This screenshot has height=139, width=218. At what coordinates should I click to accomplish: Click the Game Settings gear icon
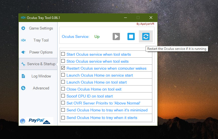(23, 28)
